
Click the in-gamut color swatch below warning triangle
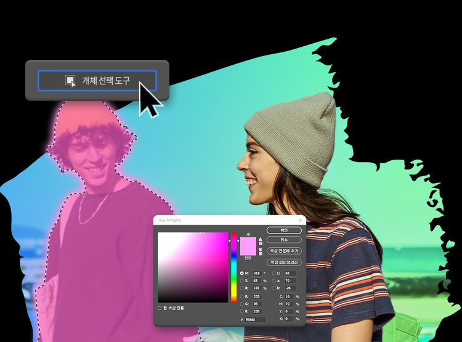[261, 243]
